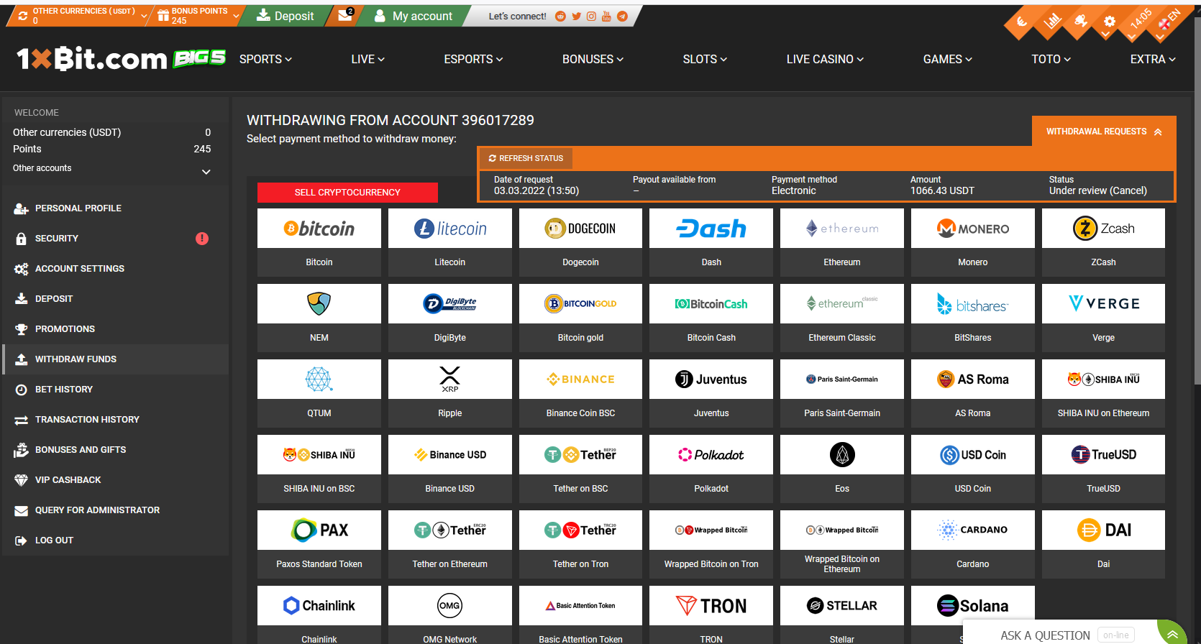Click the Sell Cryptocurrency button
Image resolution: width=1201 pixels, height=644 pixels.
[x=347, y=193]
